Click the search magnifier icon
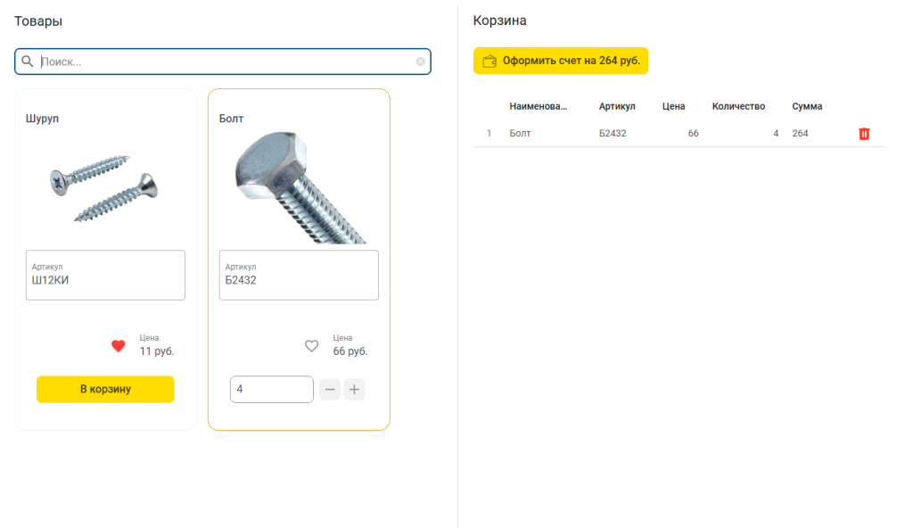 [28, 62]
